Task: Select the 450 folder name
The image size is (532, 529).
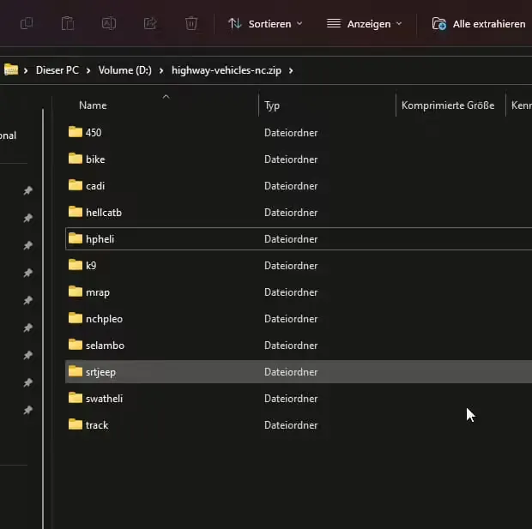Action: coord(94,133)
